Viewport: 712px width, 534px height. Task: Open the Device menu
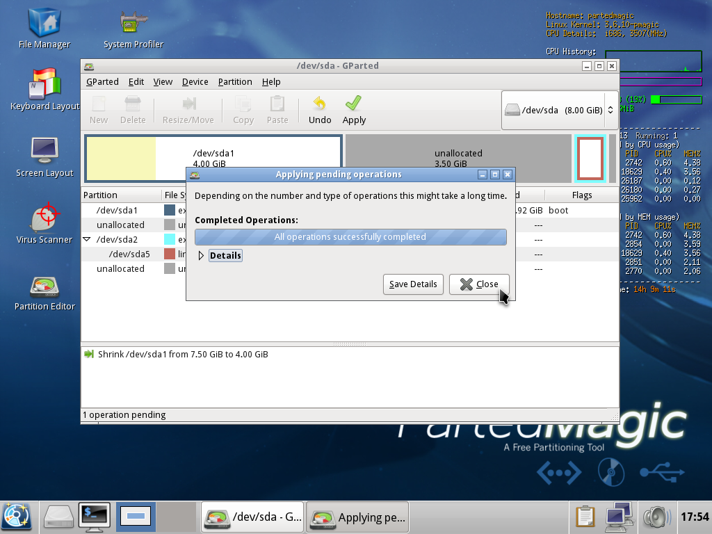tap(195, 82)
